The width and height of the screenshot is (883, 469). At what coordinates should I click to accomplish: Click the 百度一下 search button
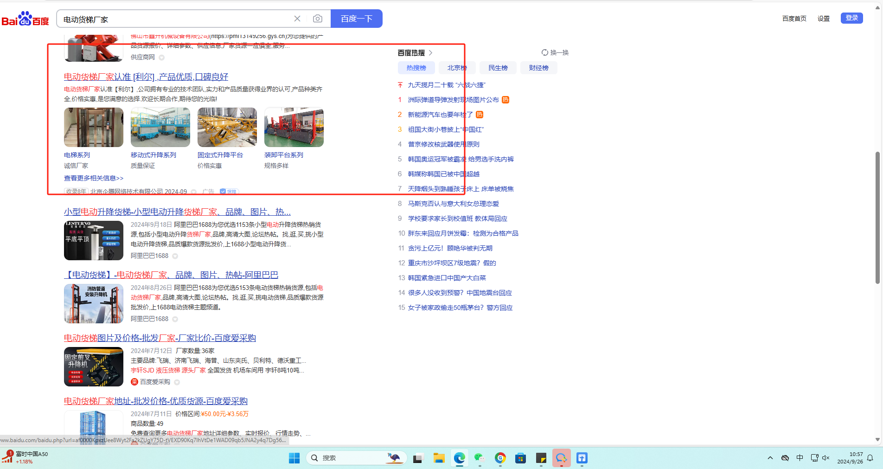(x=356, y=19)
